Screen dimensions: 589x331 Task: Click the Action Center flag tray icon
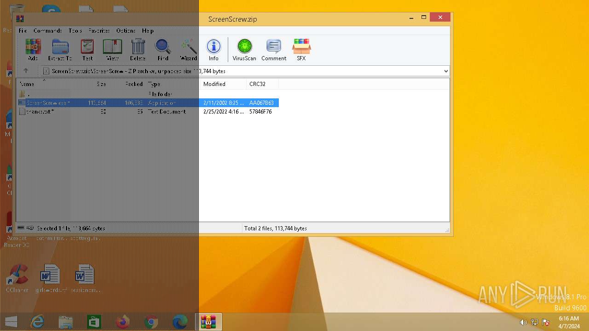coord(546,322)
